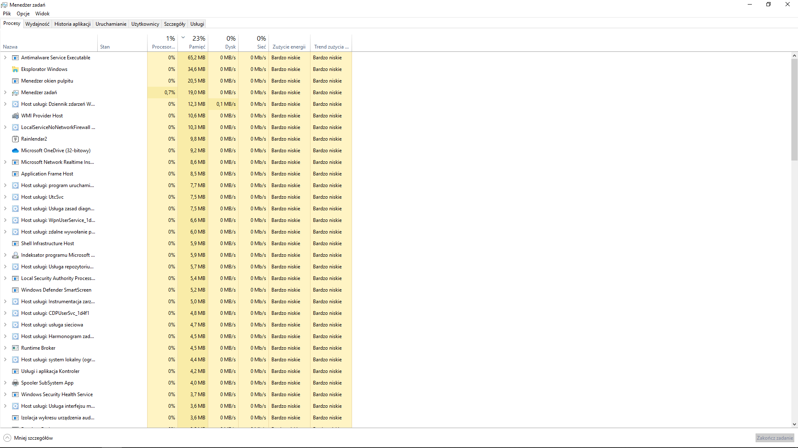
Task: Click the WMI Provider Host icon
Action: 15,116
